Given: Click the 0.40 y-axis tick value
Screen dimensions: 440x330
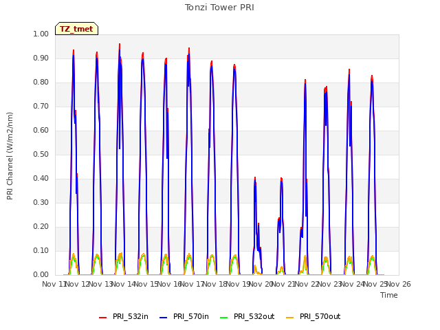Looking at the screenshot, I should (x=41, y=179).
